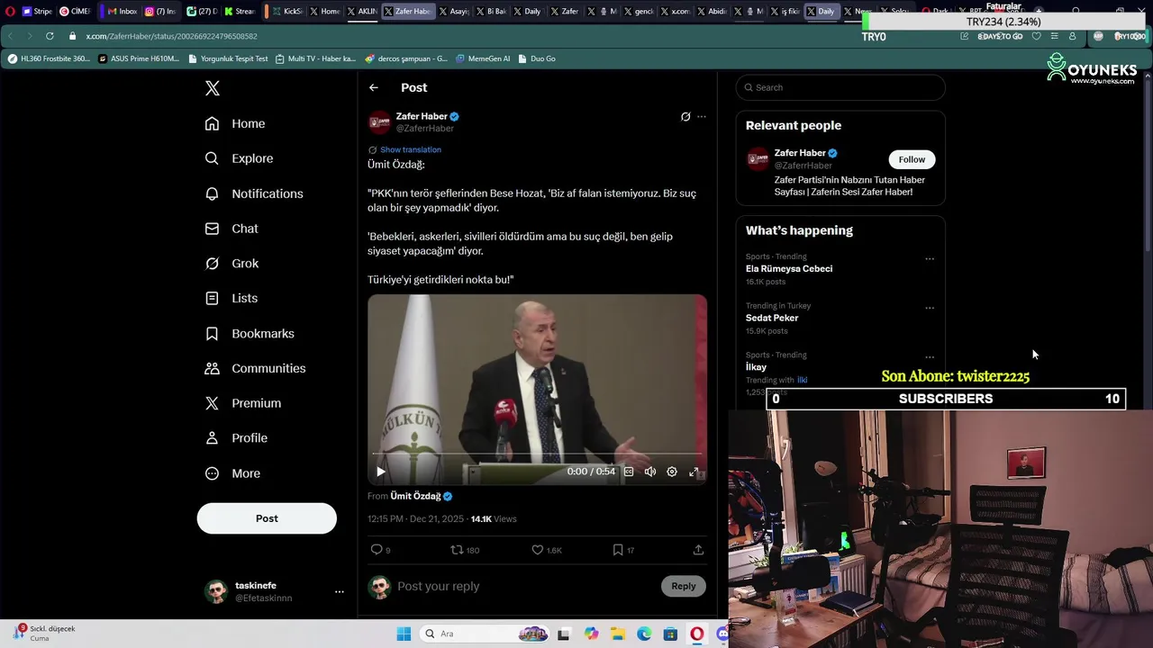Click the taskbar Ara search box
Image resolution: width=1153 pixels, height=648 pixels.
[x=484, y=634]
